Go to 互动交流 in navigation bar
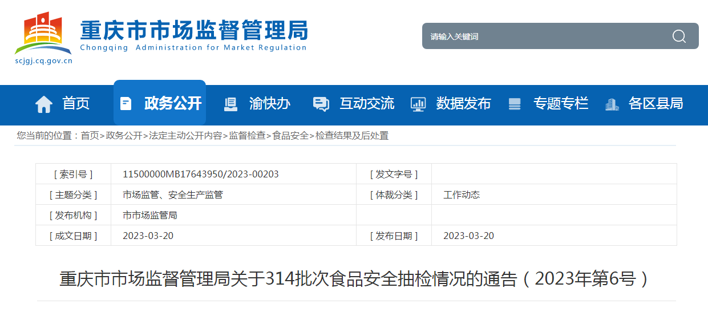 pos(367,103)
